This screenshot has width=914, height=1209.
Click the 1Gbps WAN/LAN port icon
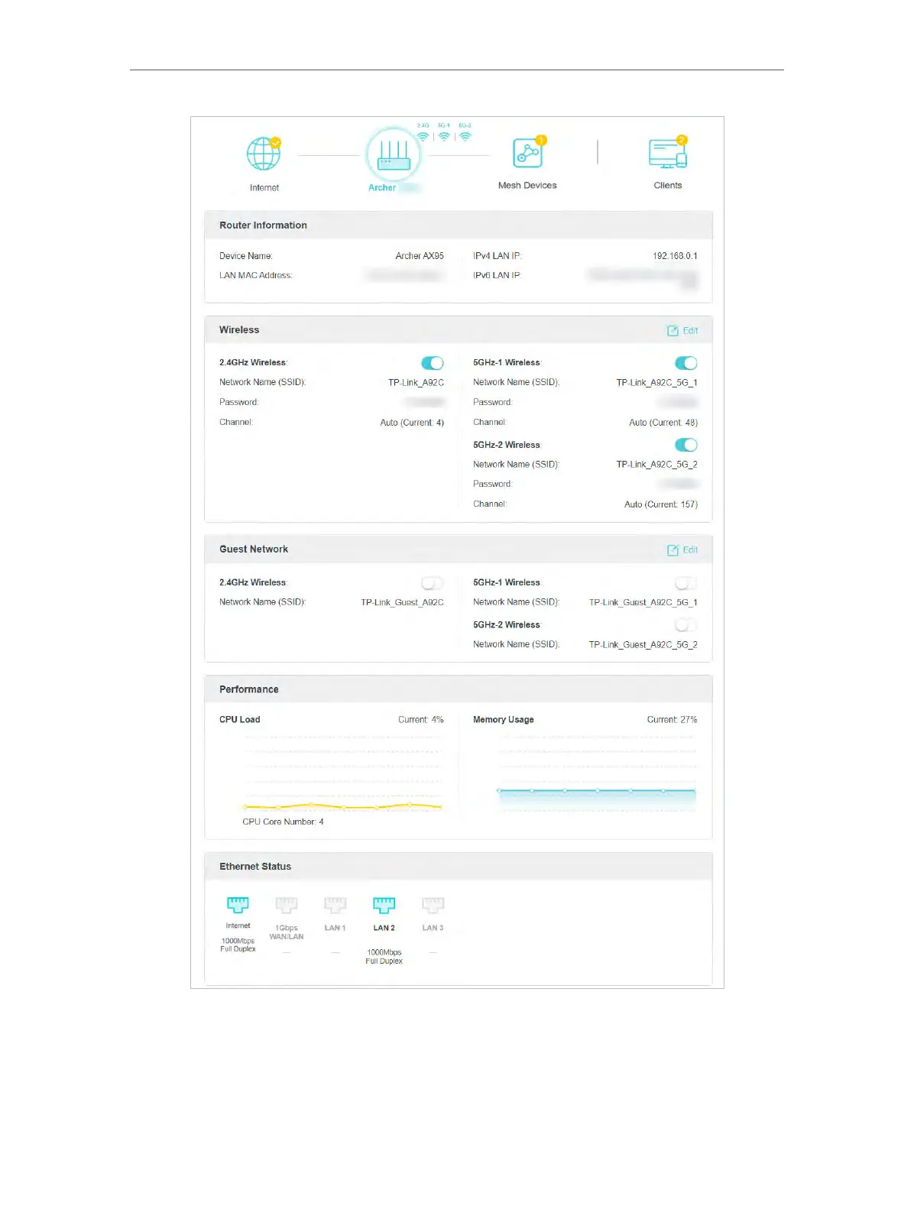pyautogui.click(x=287, y=906)
